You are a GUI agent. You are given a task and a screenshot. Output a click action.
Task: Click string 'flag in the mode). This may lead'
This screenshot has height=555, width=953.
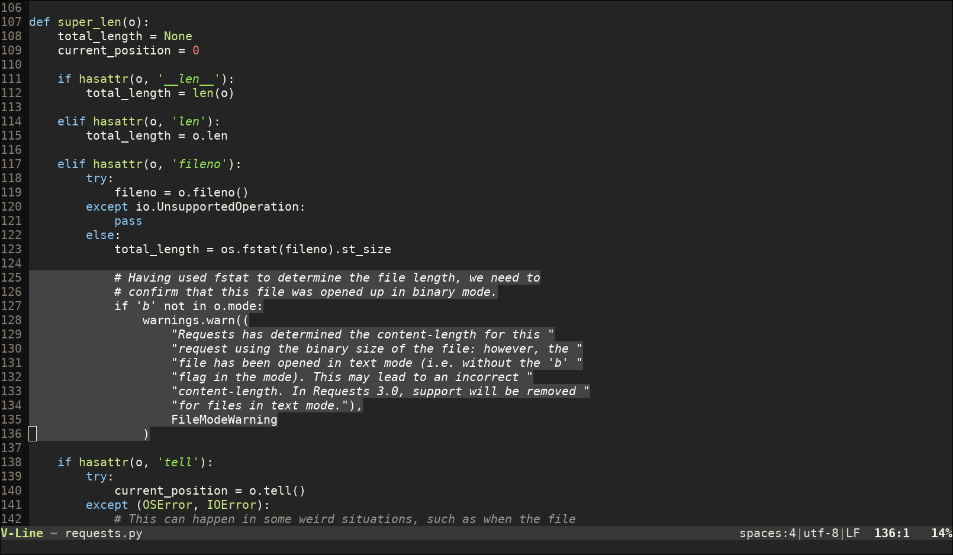coord(352,377)
